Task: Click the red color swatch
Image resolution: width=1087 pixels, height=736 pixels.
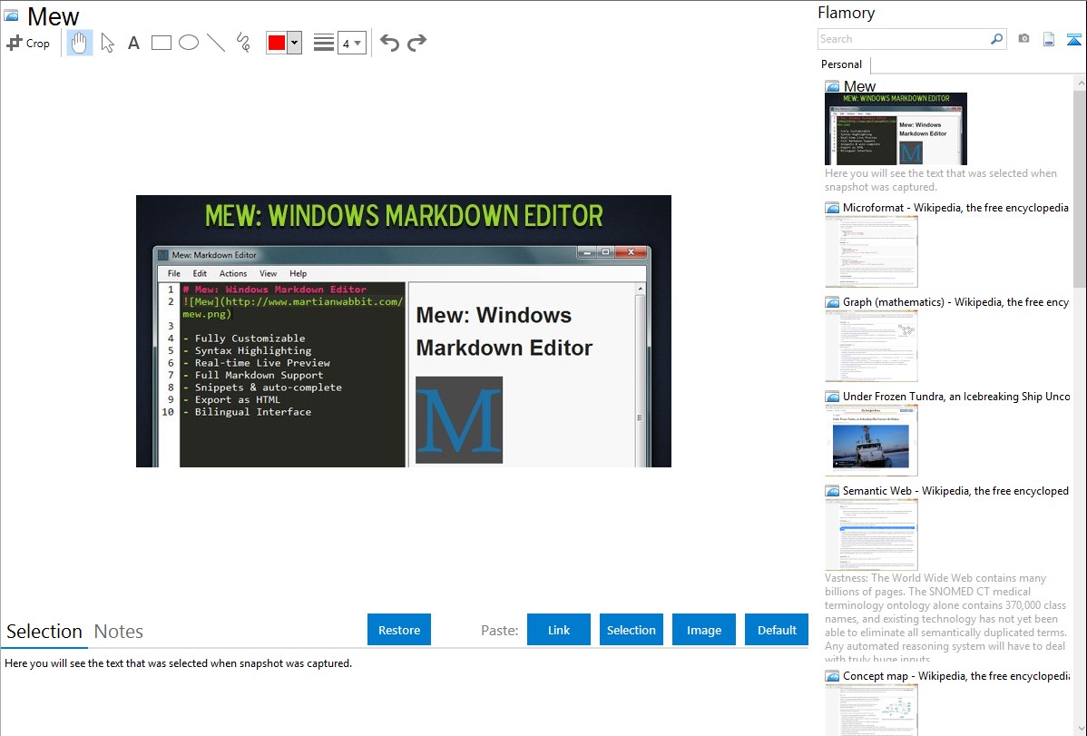Action: [x=277, y=43]
